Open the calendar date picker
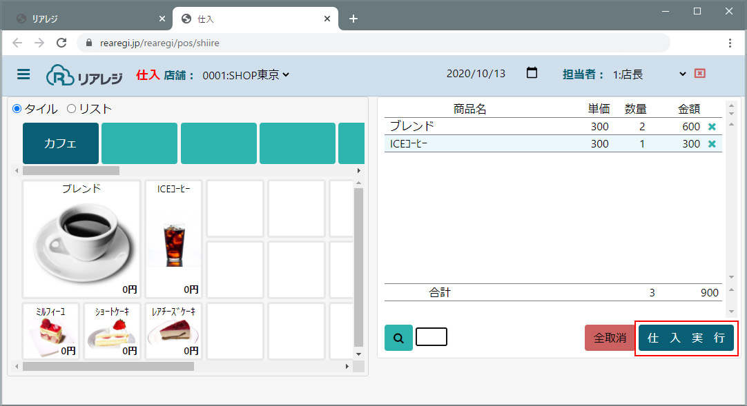This screenshot has height=406, width=747. (x=532, y=73)
